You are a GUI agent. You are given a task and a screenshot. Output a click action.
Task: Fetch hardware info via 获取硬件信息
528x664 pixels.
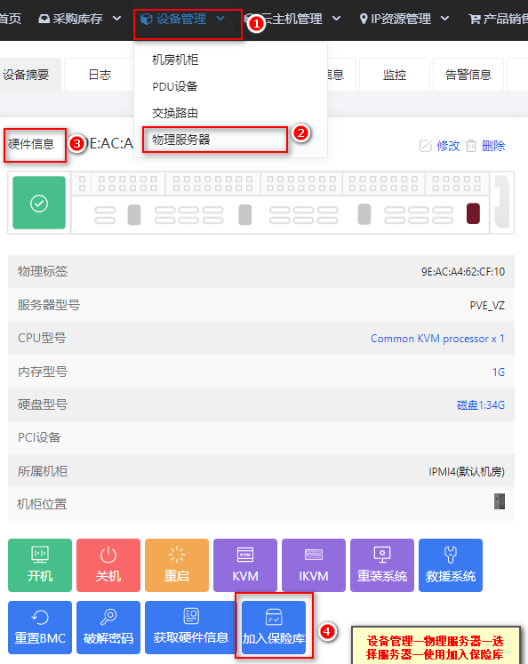(190, 628)
